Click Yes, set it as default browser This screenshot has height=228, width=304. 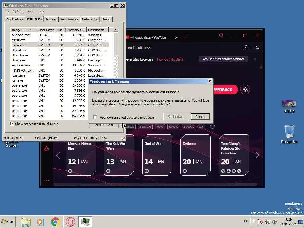pos(223,59)
